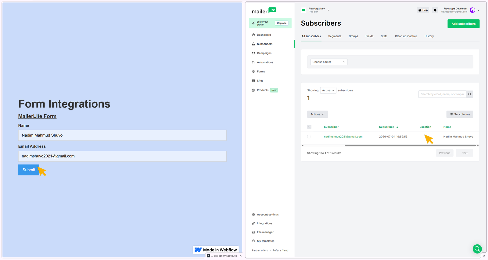Click the MailerLite Form heading link
The image size is (488, 260).
37,116
